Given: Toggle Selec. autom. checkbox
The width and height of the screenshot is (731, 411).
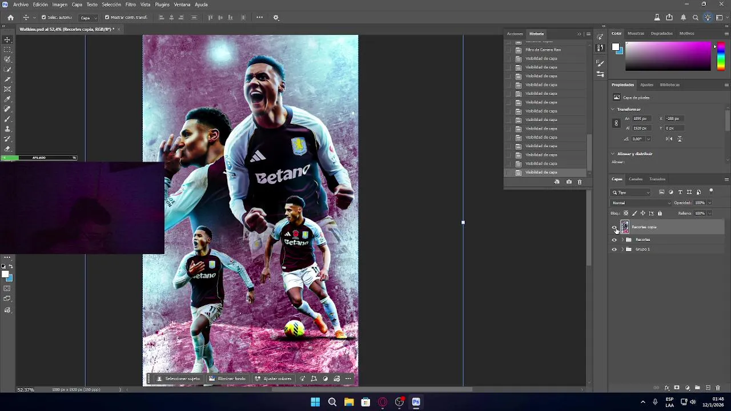Looking at the screenshot, I should (x=43, y=17).
